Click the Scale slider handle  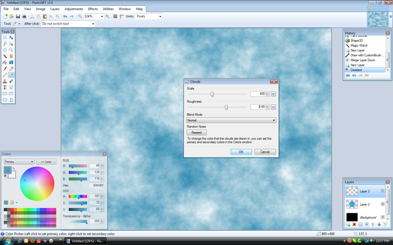tap(212, 94)
